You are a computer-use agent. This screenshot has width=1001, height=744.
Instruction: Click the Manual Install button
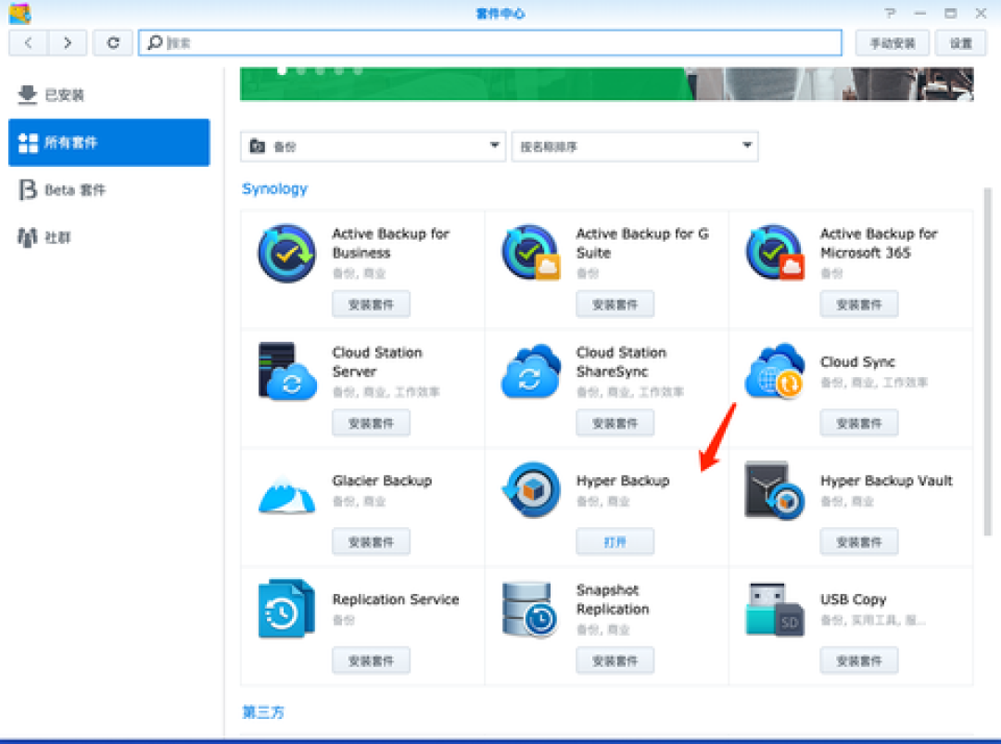pos(893,43)
